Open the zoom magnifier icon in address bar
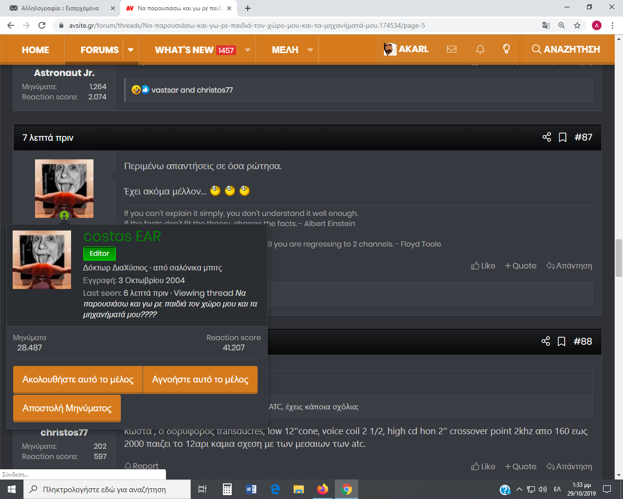Viewport: 623px width, 499px height. click(562, 25)
